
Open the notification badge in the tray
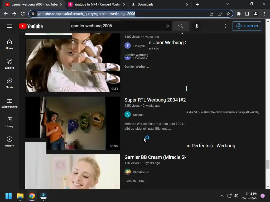[263, 196]
